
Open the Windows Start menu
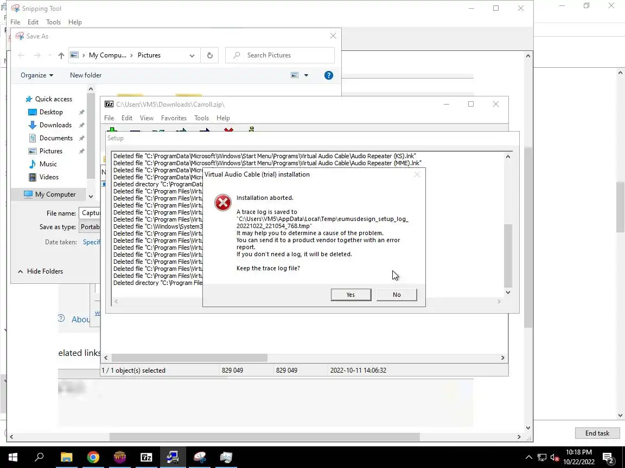pyautogui.click(x=12, y=457)
